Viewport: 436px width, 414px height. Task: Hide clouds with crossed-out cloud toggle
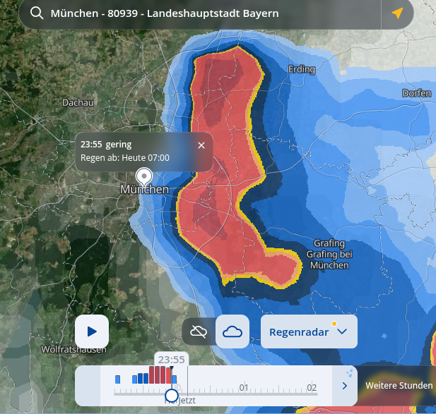pos(199,331)
